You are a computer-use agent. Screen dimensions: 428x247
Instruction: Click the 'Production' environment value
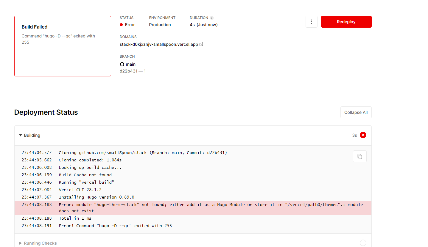tap(160, 25)
